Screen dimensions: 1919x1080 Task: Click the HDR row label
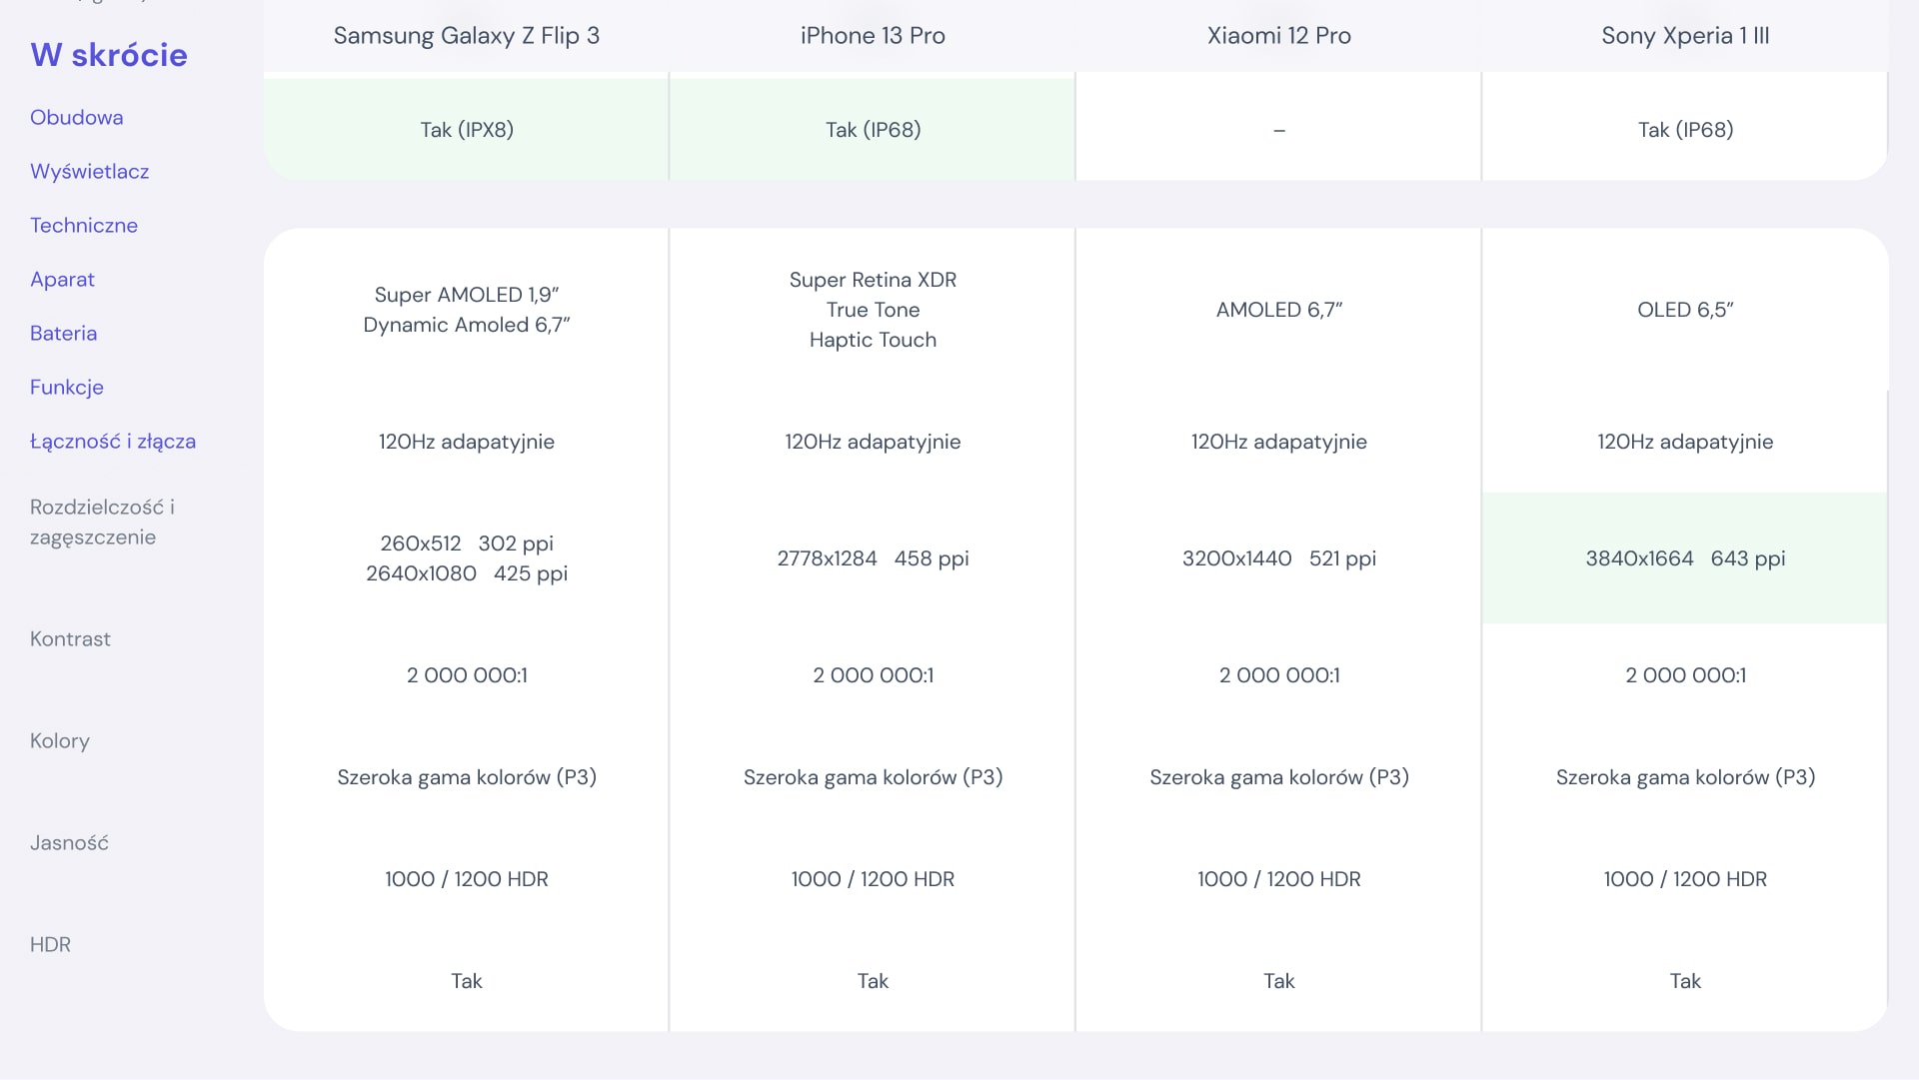[50, 945]
